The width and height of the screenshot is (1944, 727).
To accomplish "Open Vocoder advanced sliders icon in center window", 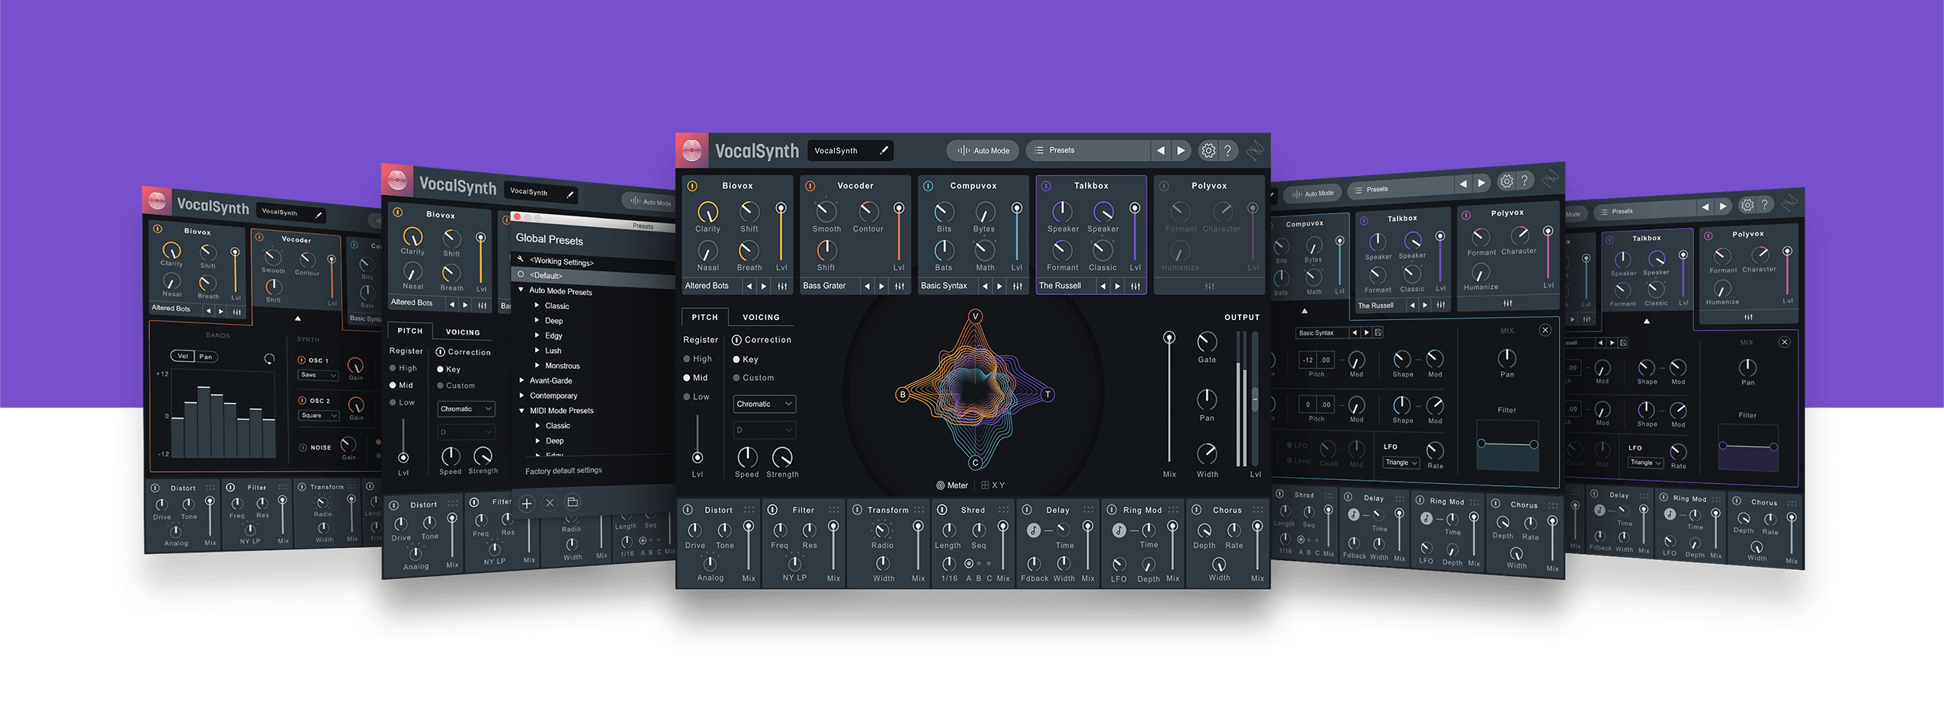I will pyautogui.click(x=900, y=286).
